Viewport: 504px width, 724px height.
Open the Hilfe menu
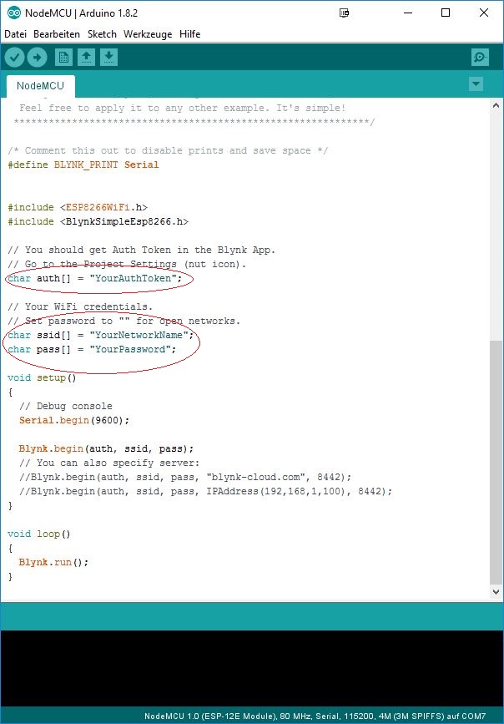189,34
